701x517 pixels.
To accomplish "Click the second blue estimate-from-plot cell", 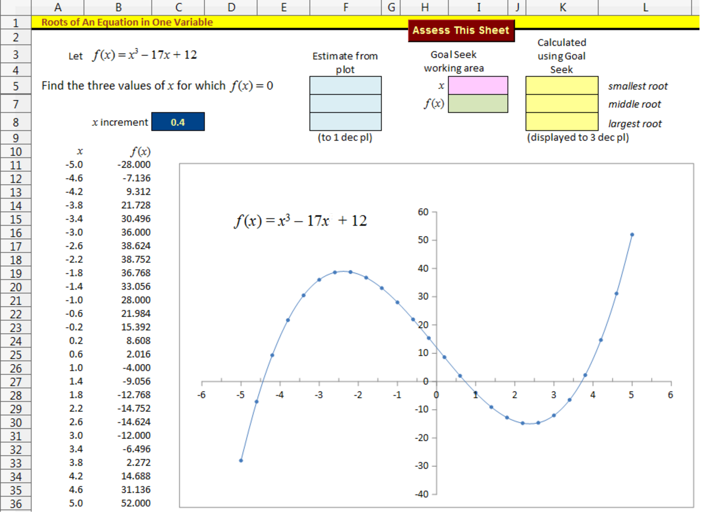I will (345, 103).
